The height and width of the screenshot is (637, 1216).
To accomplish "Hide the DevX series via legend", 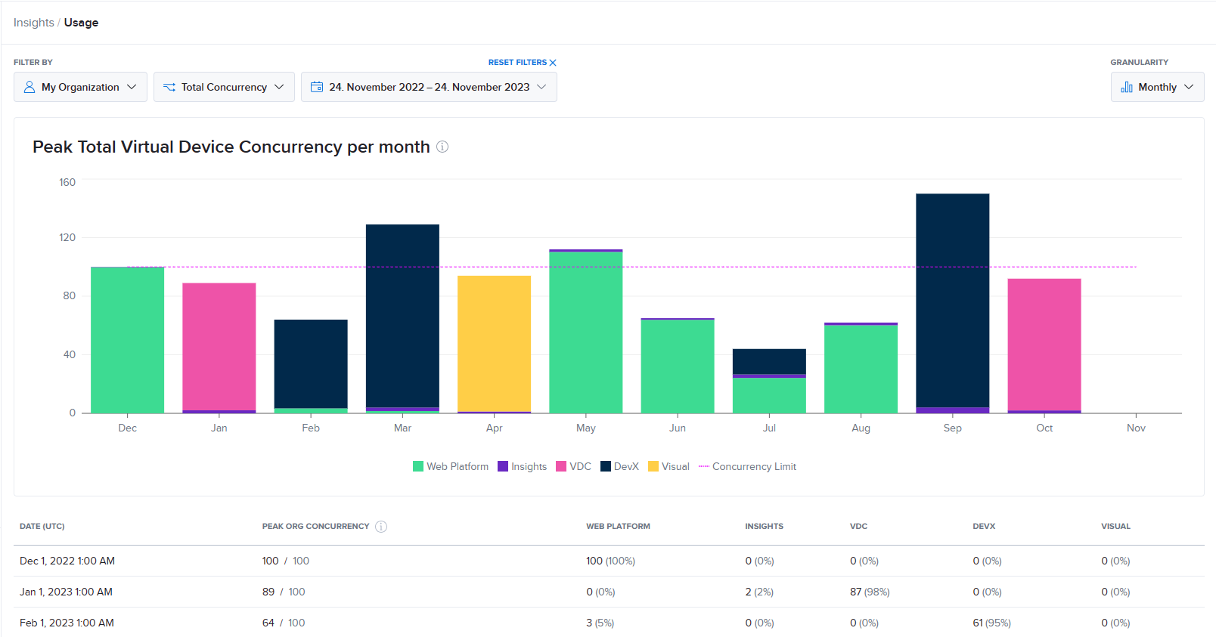I will [619, 466].
